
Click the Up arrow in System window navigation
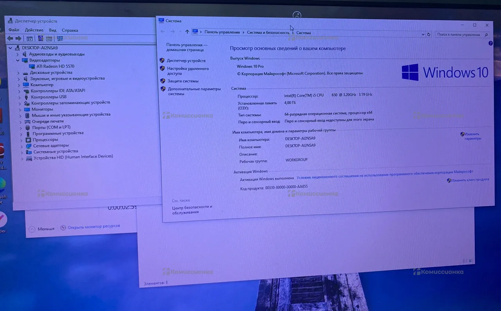[x=187, y=32]
